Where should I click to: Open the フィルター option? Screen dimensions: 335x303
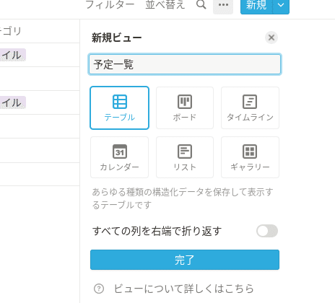coord(110,4)
